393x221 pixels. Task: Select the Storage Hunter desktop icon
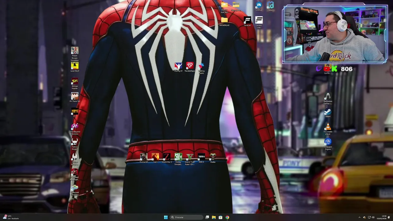tap(75, 83)
